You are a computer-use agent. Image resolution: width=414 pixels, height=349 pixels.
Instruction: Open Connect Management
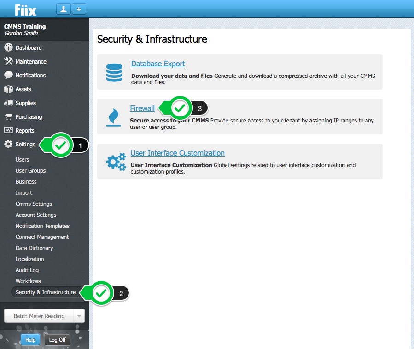pos(42,237)
